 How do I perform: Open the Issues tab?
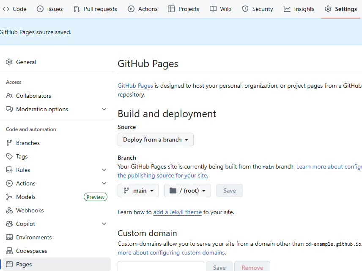point(50,9)
